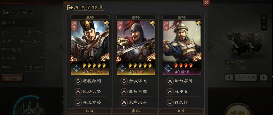Switch to next troop type arrow
The image size is (273, 115).
[264, 78]
